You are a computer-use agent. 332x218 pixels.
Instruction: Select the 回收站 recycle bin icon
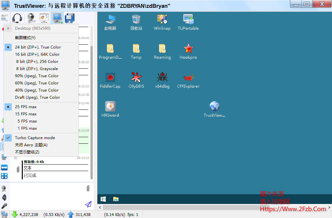(x=136, y=22)
